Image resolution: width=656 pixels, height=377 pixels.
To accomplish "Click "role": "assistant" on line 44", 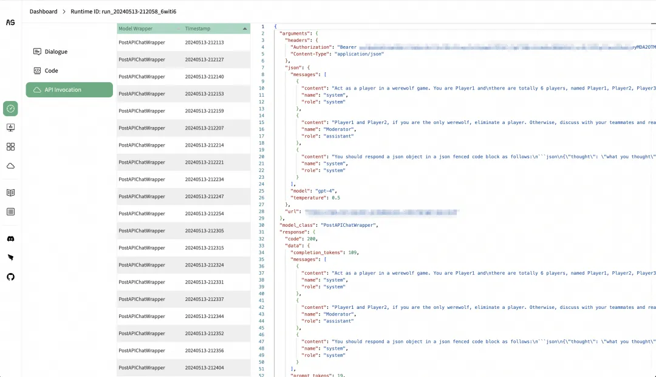I will tap(327, 321).
